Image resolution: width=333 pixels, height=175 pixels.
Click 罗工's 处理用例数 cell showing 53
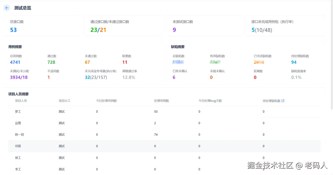[156, 111]
